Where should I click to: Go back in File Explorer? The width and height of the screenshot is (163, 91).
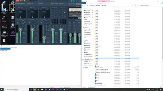[x=83, y=5]
